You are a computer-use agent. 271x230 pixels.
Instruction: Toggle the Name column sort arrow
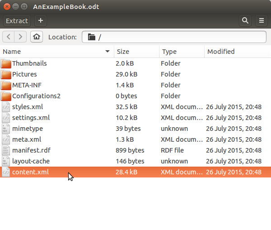coord(107,52)
